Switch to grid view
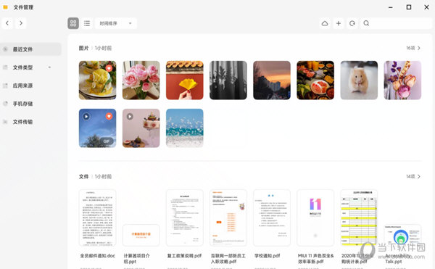This screenshot has width=435, height=269. 73,24
